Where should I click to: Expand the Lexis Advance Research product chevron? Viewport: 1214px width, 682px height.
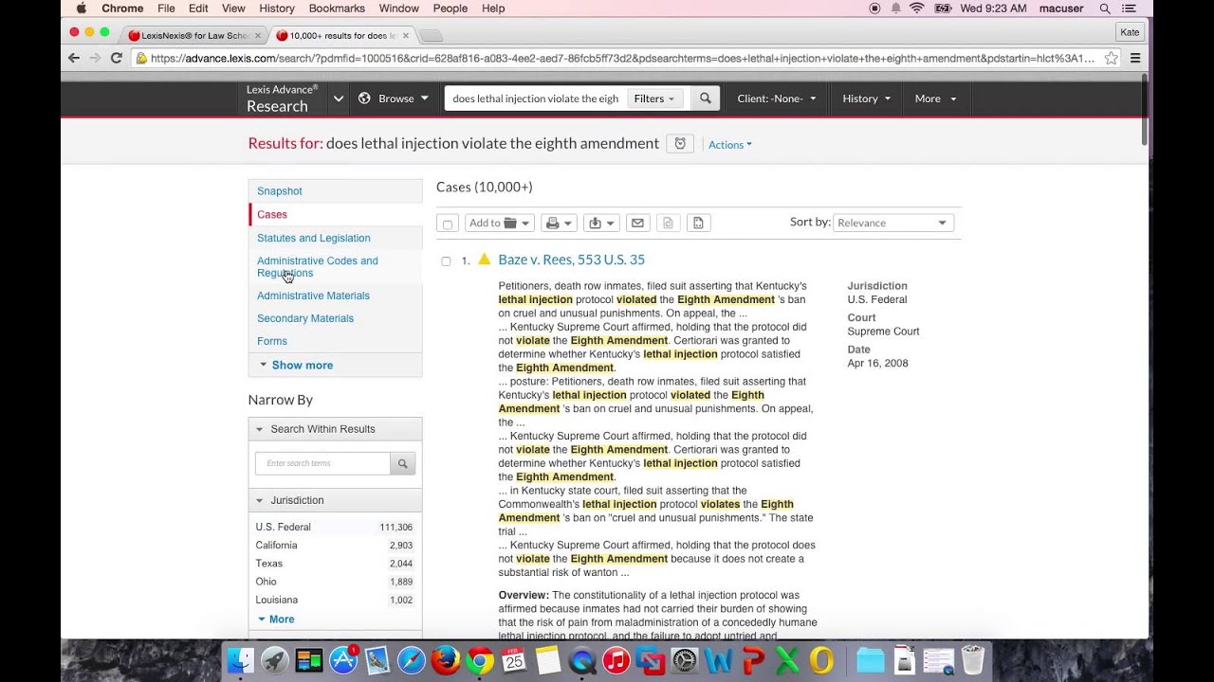pos(339,99)
